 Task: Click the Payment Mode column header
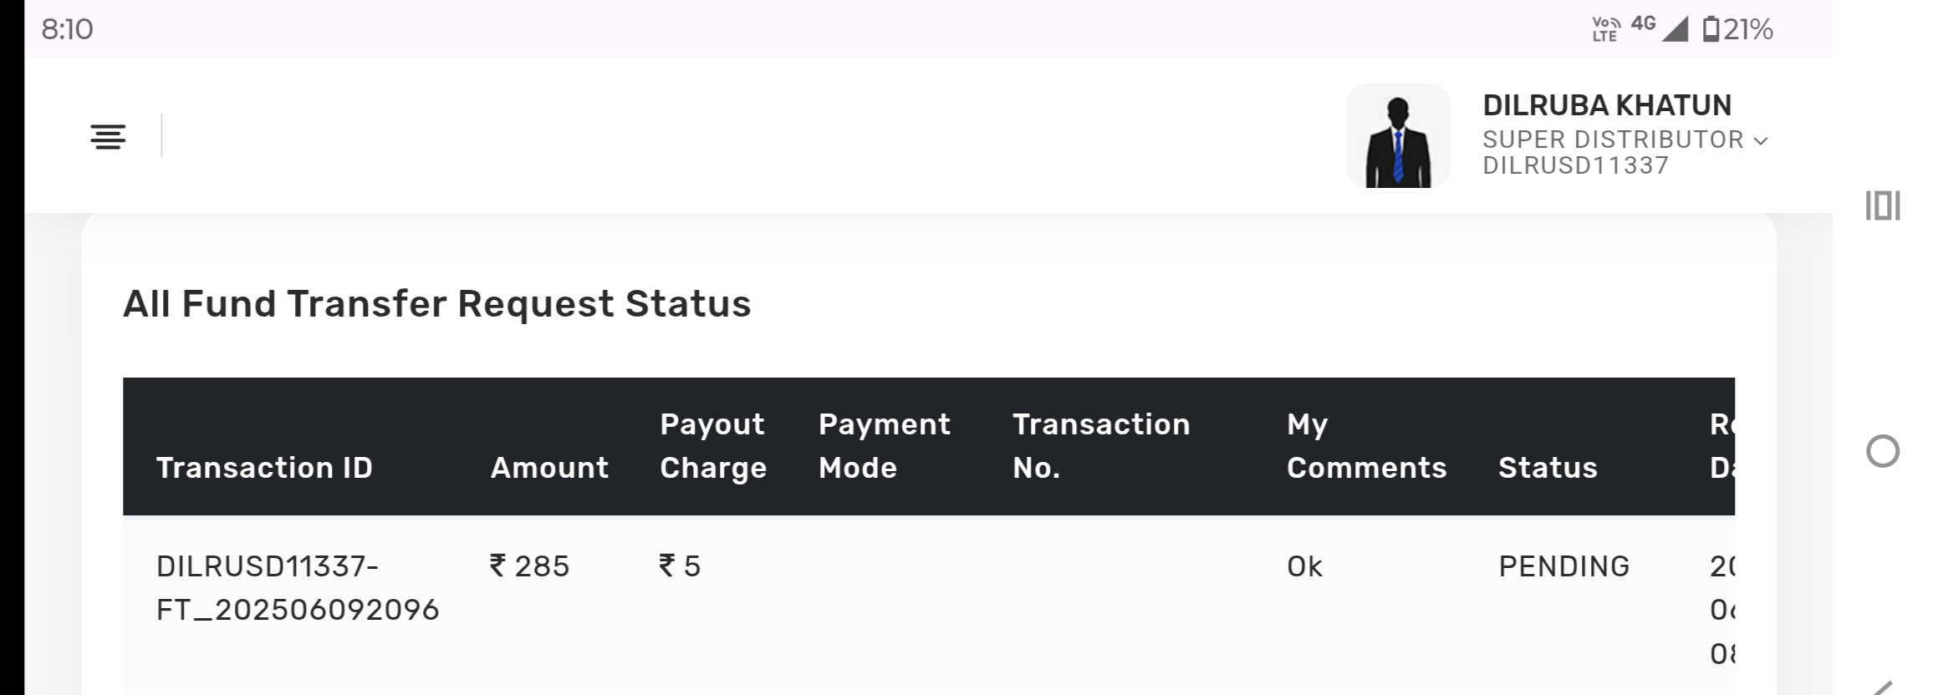[884, 446]
